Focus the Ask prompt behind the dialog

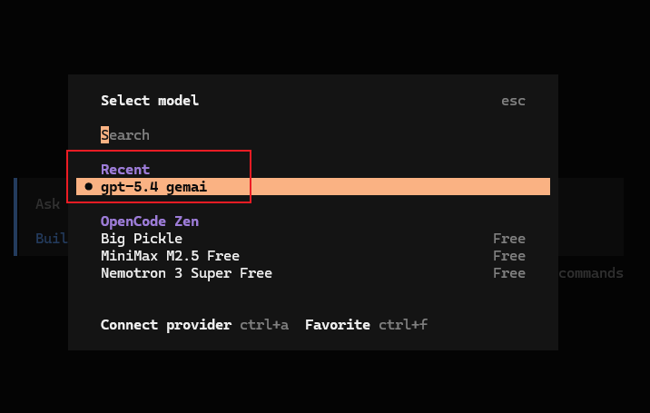tap(47, 204)
